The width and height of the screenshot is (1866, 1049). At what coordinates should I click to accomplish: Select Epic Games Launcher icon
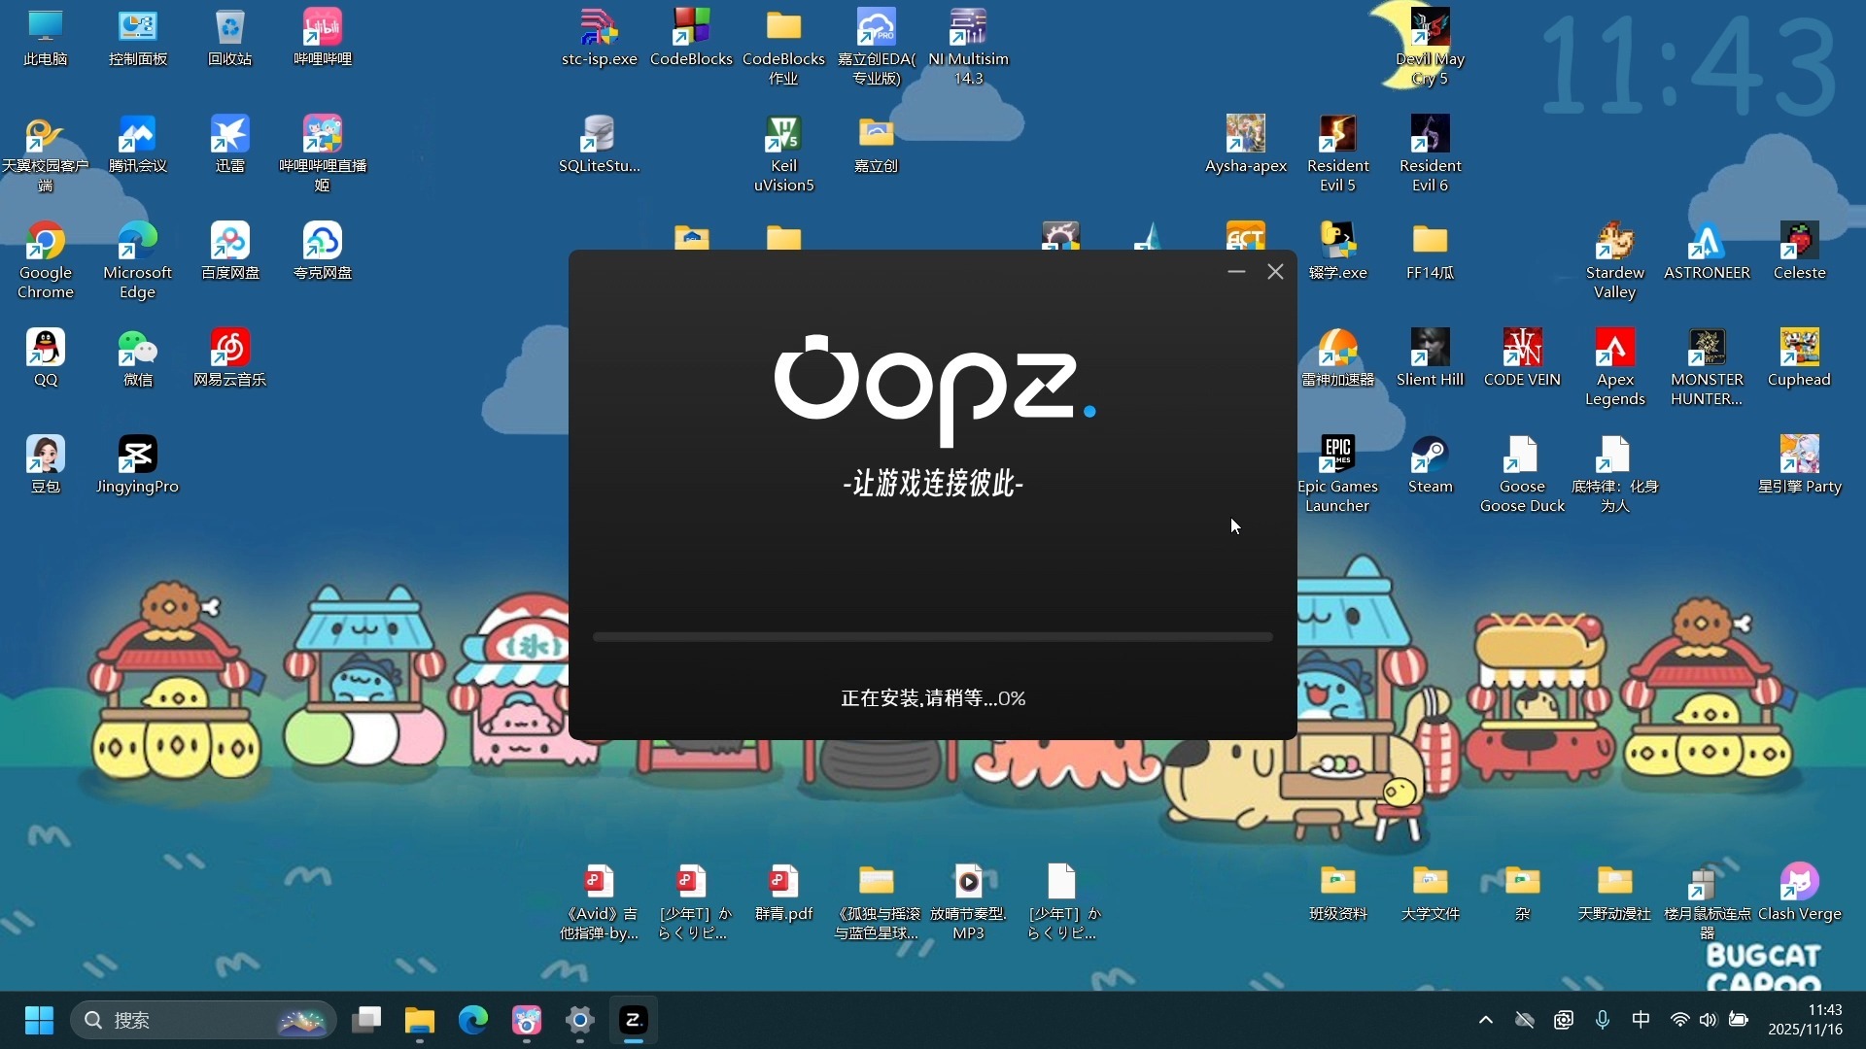(1338, 475)
